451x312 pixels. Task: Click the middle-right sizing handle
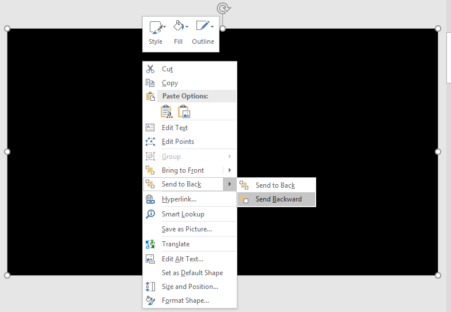click(x=438, y=151)
